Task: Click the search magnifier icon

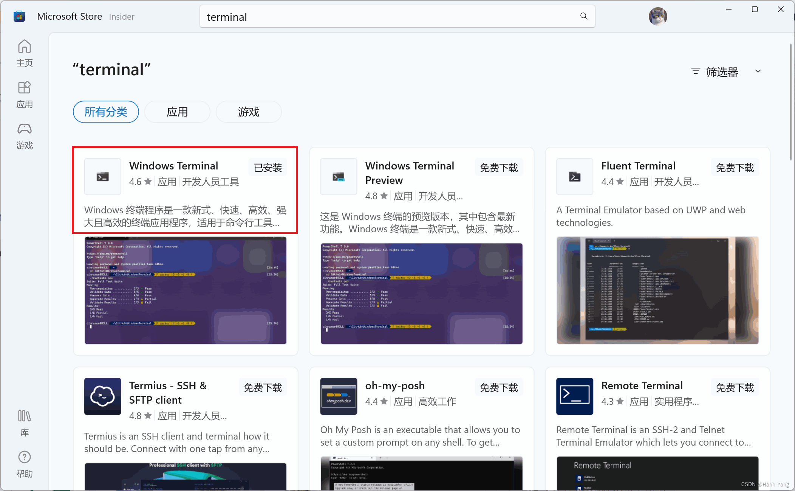Action: pyautogui.click(x=584, y=16)
